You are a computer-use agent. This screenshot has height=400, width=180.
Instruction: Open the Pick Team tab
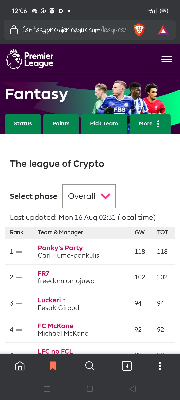click(x=104, y=124)
